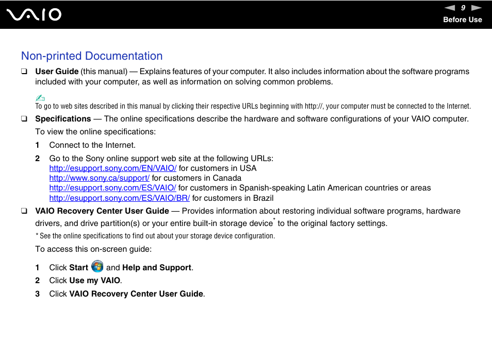This screenshot has height=347, width=492.
Task: Click page number 9 in header
Action: (x=463, y=8)
